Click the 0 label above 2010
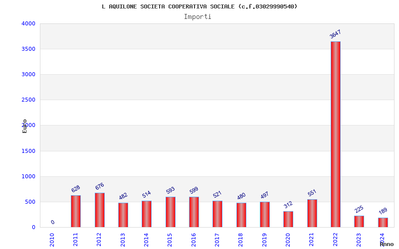Image resolution: width=399 pixels, height=249 pixels. 52,222
